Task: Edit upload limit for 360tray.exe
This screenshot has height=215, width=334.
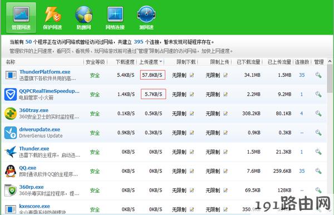Action: [x=225, y=114]
